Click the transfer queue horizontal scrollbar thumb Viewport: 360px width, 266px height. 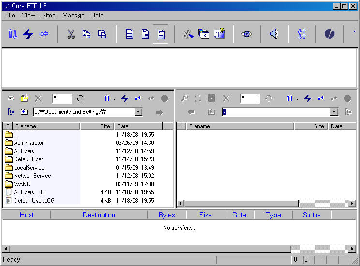point(150,249)
